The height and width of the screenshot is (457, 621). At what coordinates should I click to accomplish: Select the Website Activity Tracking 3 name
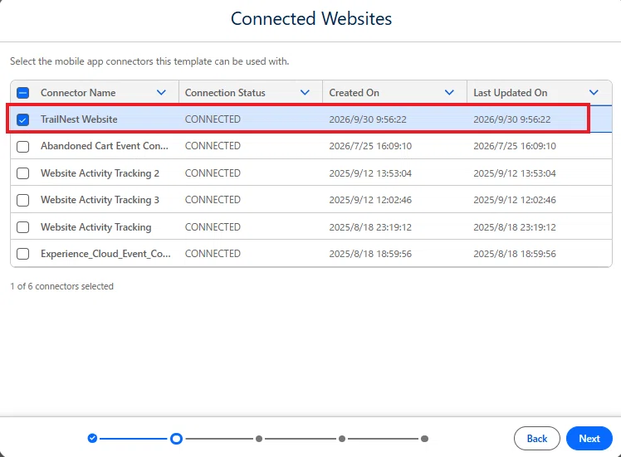[x=100, y=200]
